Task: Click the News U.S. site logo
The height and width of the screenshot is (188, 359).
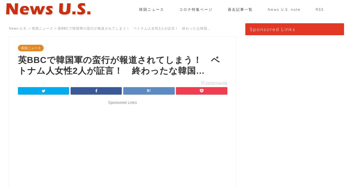Action: coord(48,9)
